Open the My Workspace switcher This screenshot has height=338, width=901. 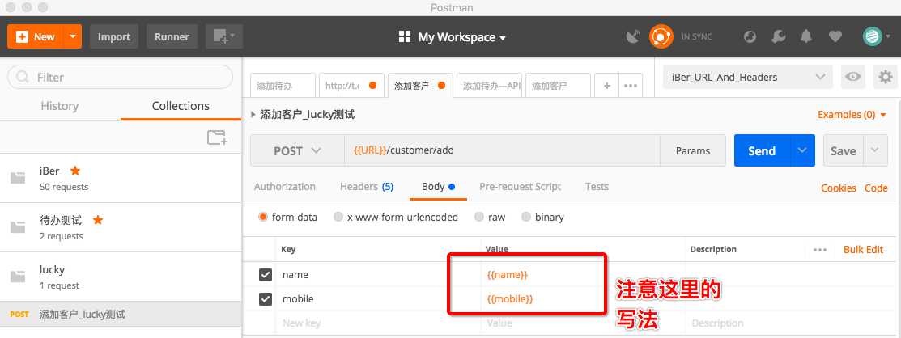point(453,37)
